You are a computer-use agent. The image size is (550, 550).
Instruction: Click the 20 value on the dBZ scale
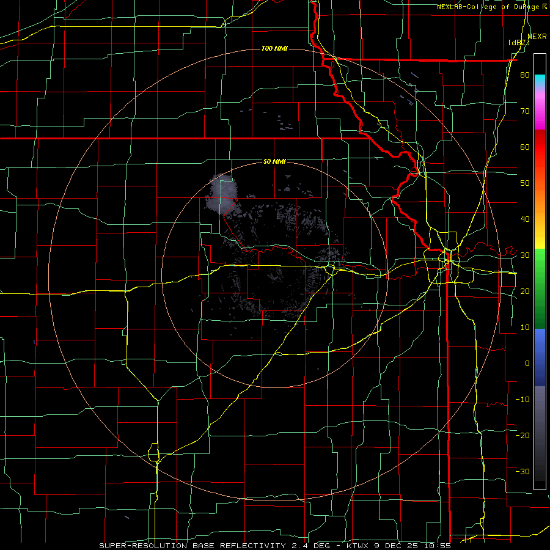click(525, 291)
